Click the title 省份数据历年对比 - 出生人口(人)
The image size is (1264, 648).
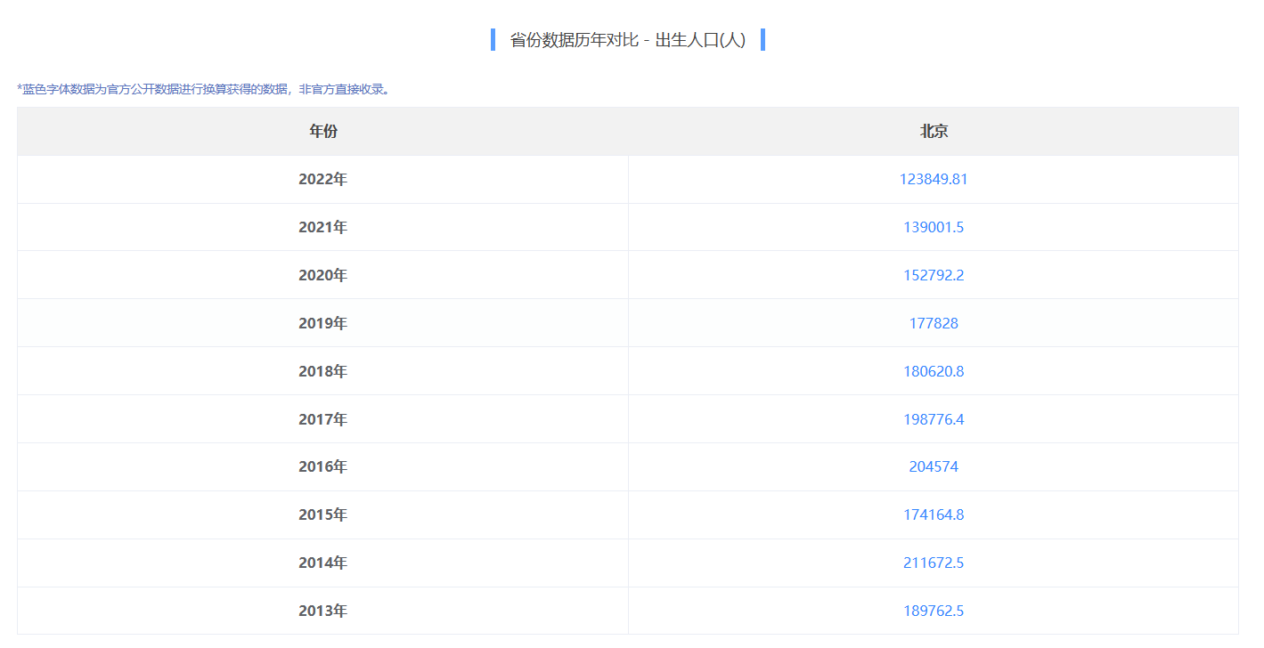tap(628, 40)
